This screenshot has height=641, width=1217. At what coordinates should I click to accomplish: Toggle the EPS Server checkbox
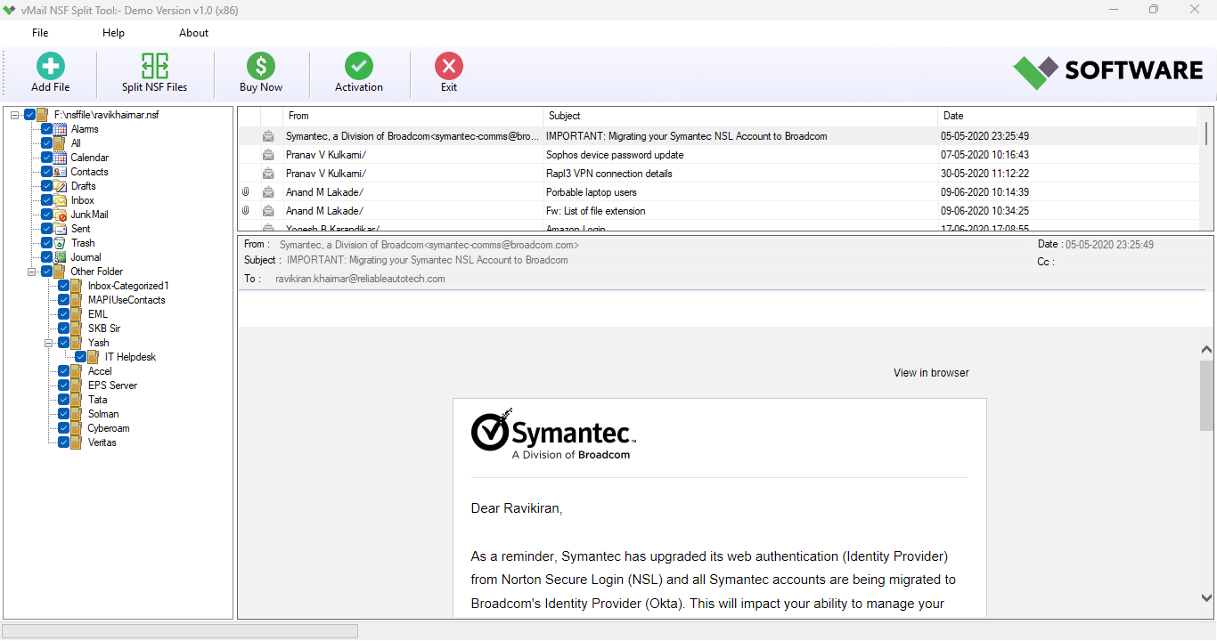(64, 385)
